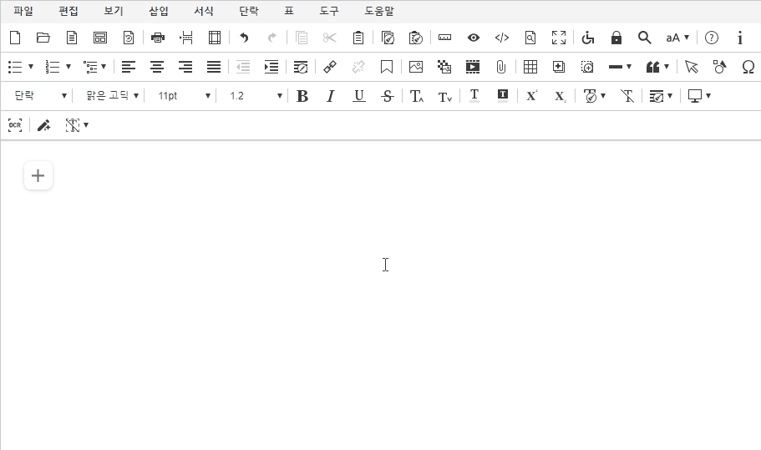761x450 pixels.
Task: Open the 11pt font size dropdown
Action: [184, 96]
